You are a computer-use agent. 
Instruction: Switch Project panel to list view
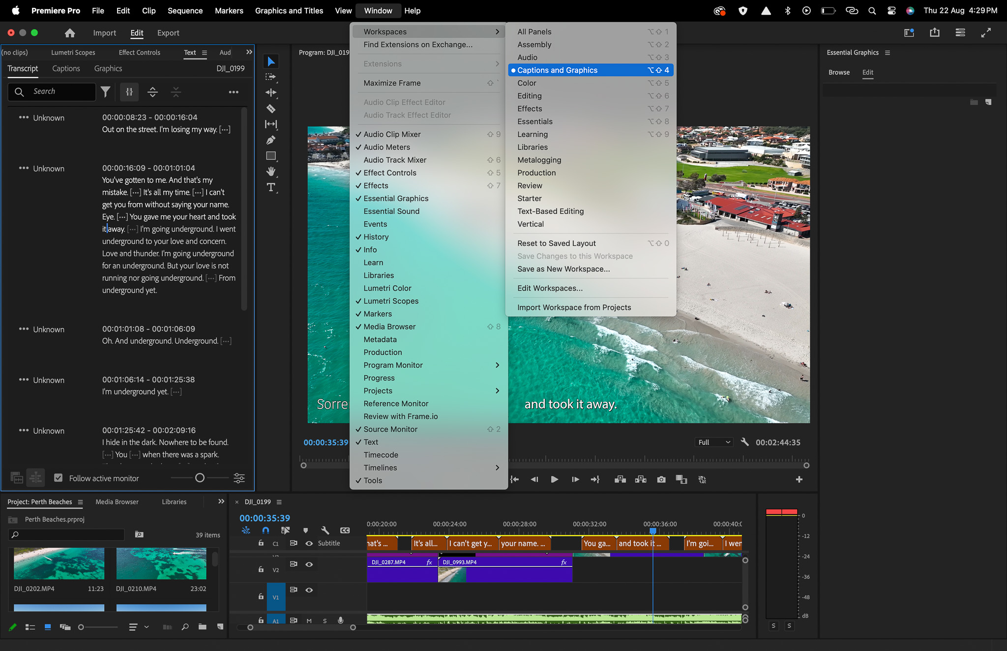(30, 627)
